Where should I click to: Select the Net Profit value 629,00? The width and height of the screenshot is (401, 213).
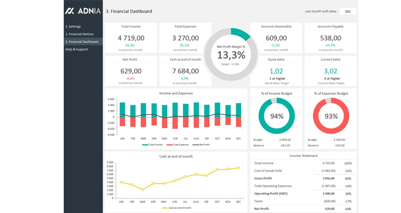[x=131, y=71]
